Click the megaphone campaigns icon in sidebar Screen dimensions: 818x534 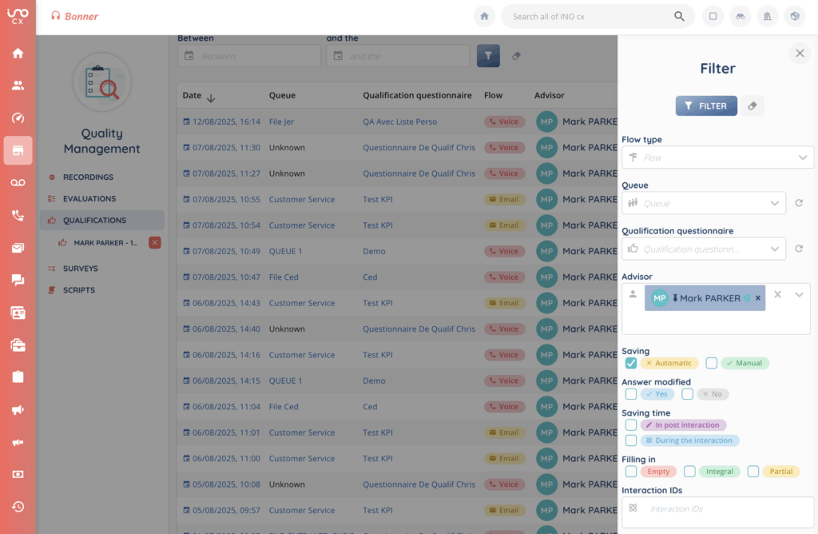click(x=18, y=410)
